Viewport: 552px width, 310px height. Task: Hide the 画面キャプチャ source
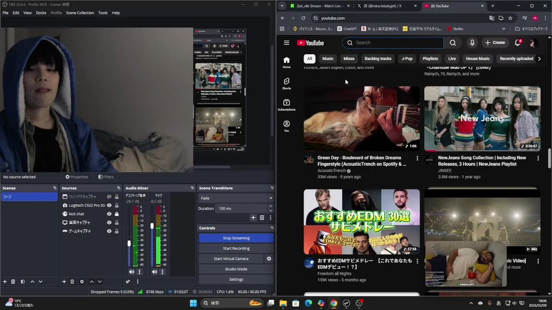coord(109,223)
